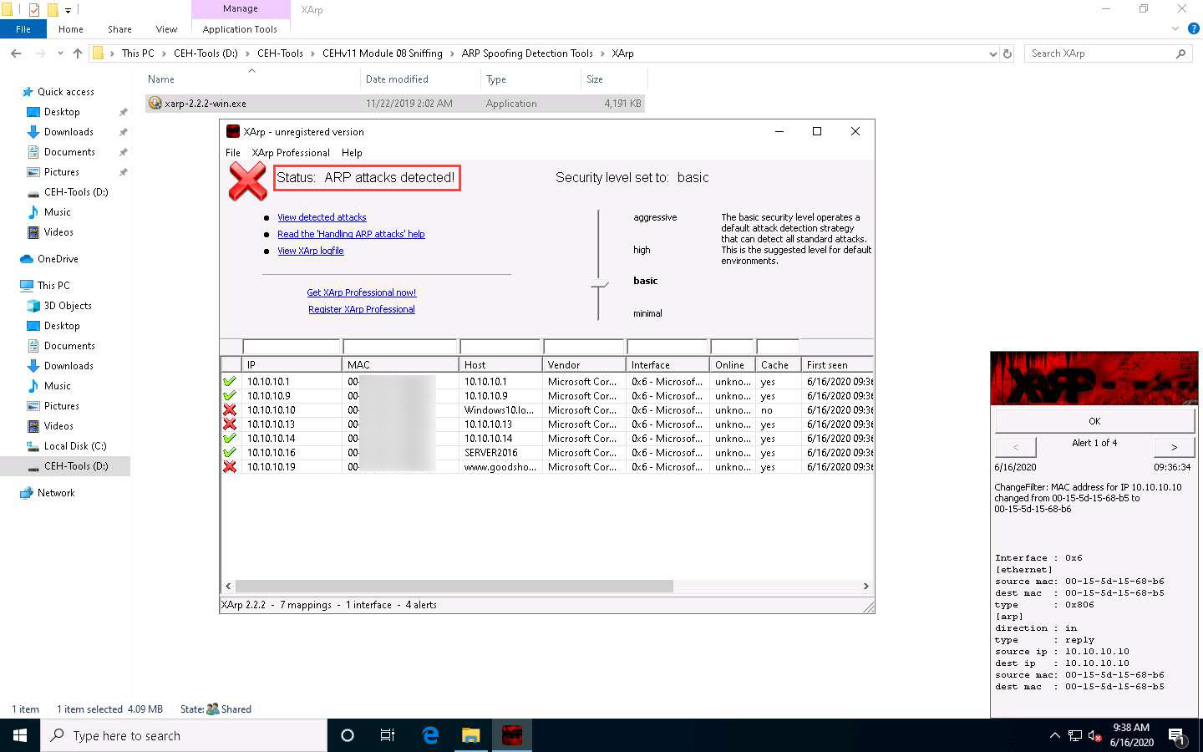Open Task View on the taskbar
1203x752 pixels.
click(388, 735)
